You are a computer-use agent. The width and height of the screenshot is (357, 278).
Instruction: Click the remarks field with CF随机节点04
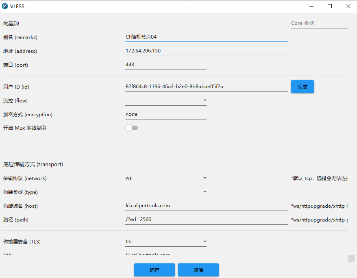tap(206, 37)
